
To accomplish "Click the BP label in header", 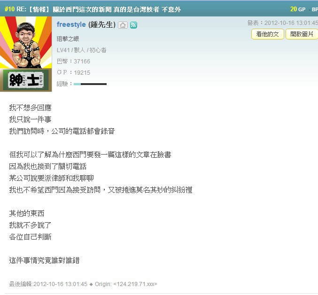I will click(315, 9).
